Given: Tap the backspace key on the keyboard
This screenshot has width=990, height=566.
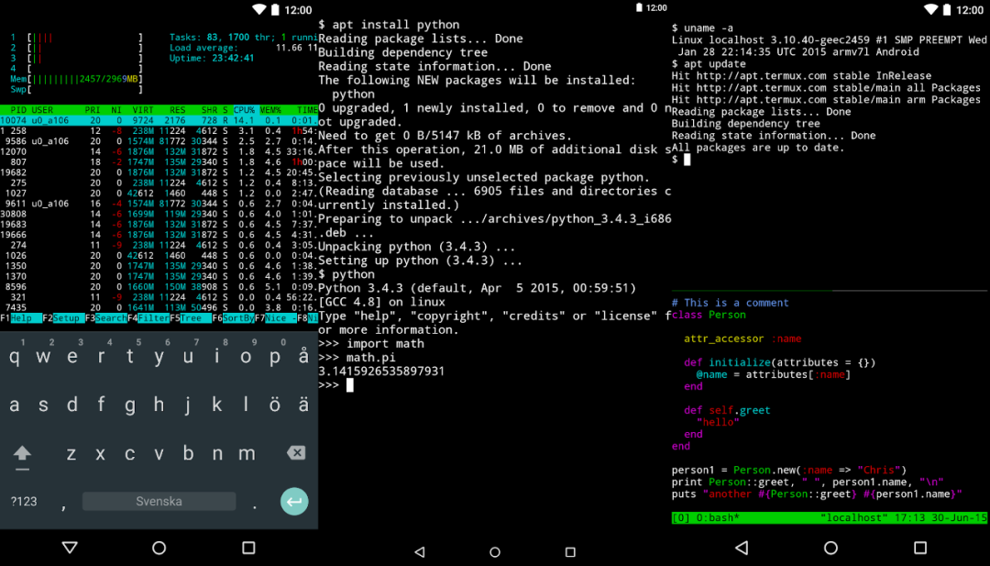Looking at the screenshot, I should pos(295,453).
